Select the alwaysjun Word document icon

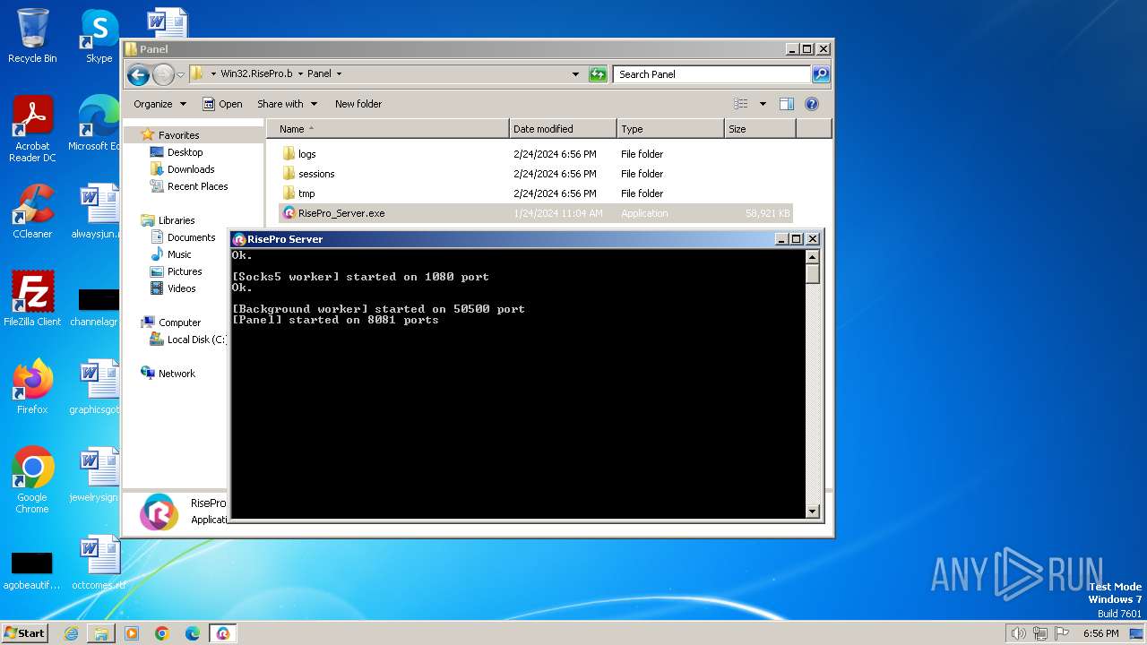click(97, 211)
